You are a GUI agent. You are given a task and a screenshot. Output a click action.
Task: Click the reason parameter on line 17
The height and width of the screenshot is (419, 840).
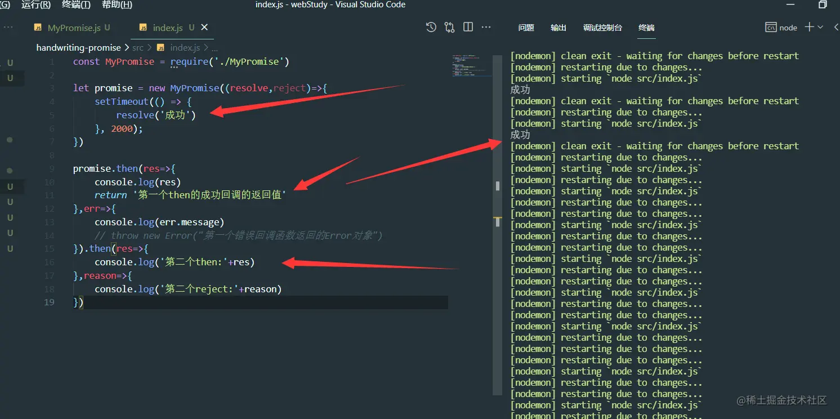click(x=100, y=275)
